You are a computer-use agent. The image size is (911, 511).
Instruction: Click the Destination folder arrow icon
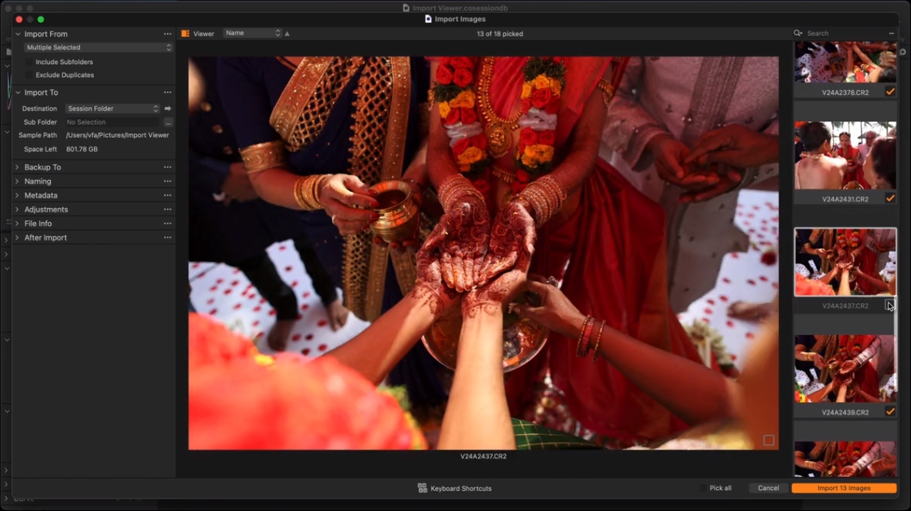pyautogui.click(x=168, y=109)
